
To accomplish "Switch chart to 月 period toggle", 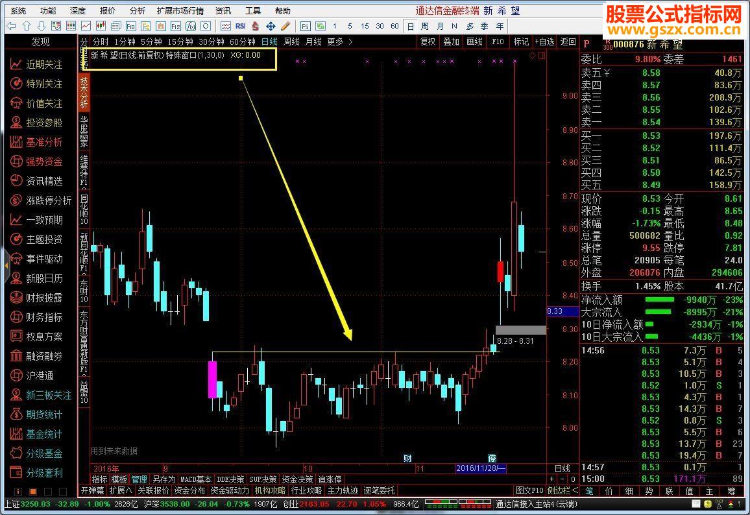I will pyautogui.click(x=440, y=27).
